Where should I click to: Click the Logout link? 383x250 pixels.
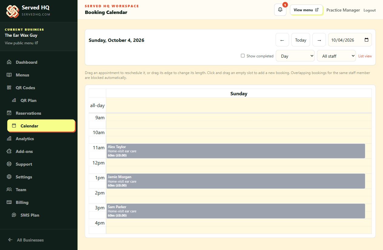[370, 10]
